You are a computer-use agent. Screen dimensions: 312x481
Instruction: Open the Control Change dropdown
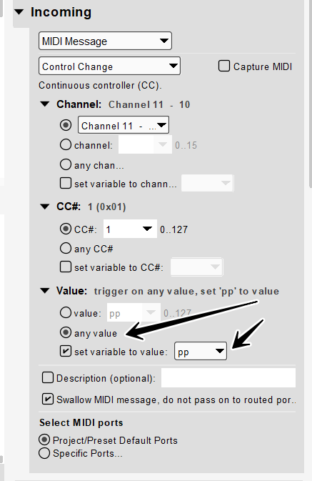[x=109, y=66]
